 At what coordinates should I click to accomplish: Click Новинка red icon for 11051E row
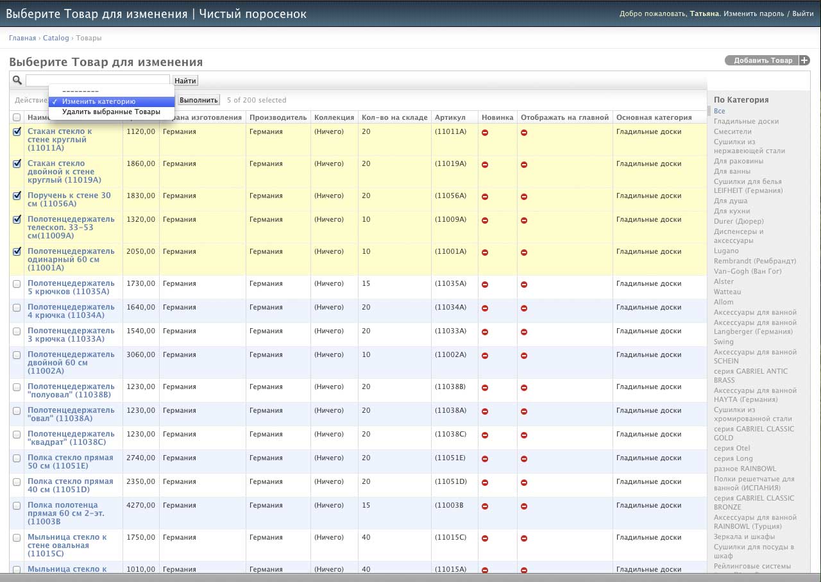pos(485,459)
